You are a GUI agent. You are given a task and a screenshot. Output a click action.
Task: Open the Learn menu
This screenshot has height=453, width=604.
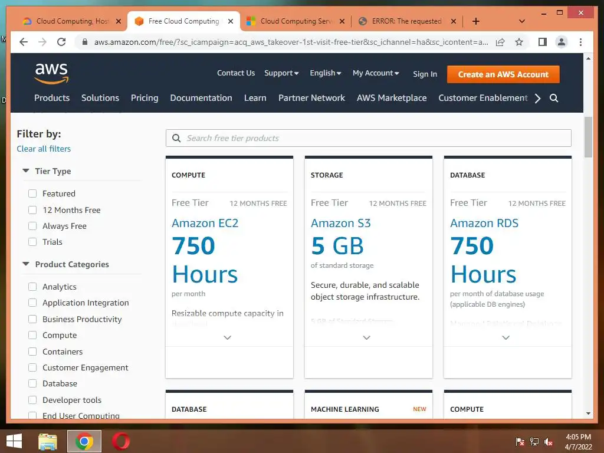(x=255, y=98)
